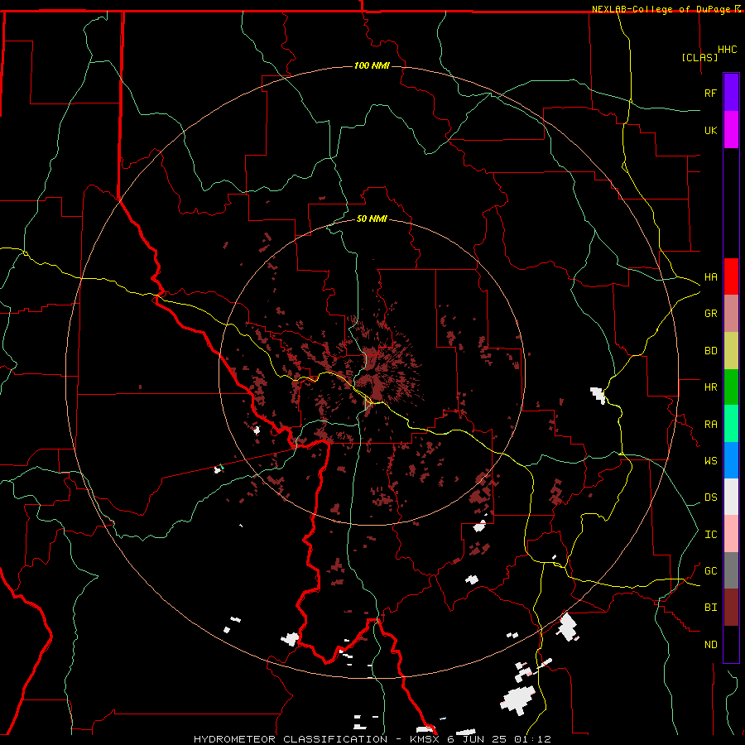Click the 'IC' legend label
The width and height of the screenshot is (745, 745).
[x=710, y=535]
